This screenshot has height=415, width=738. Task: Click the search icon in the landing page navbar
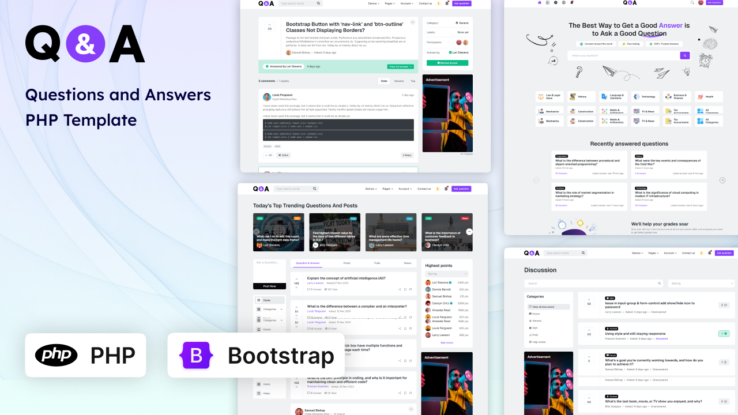[x=692, y=2]
